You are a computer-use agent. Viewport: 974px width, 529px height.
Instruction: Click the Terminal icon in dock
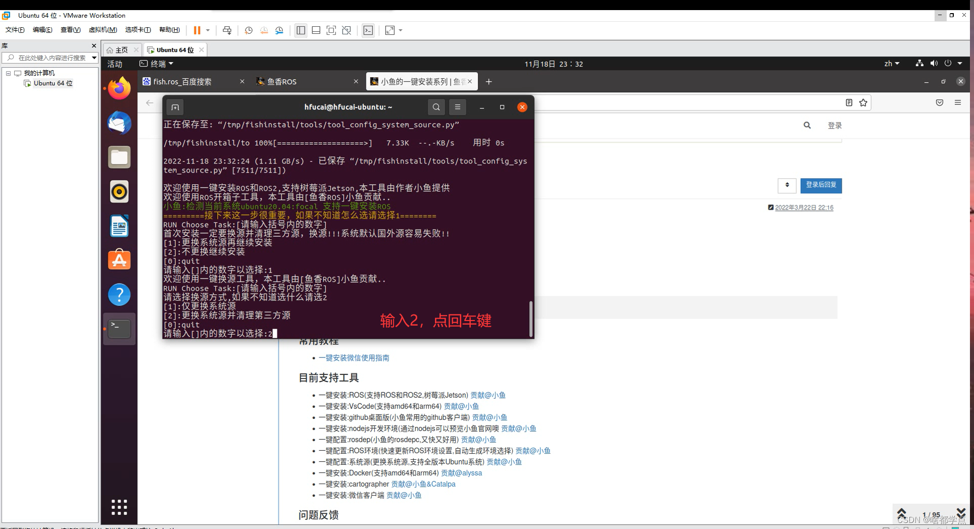pos(119,329)
